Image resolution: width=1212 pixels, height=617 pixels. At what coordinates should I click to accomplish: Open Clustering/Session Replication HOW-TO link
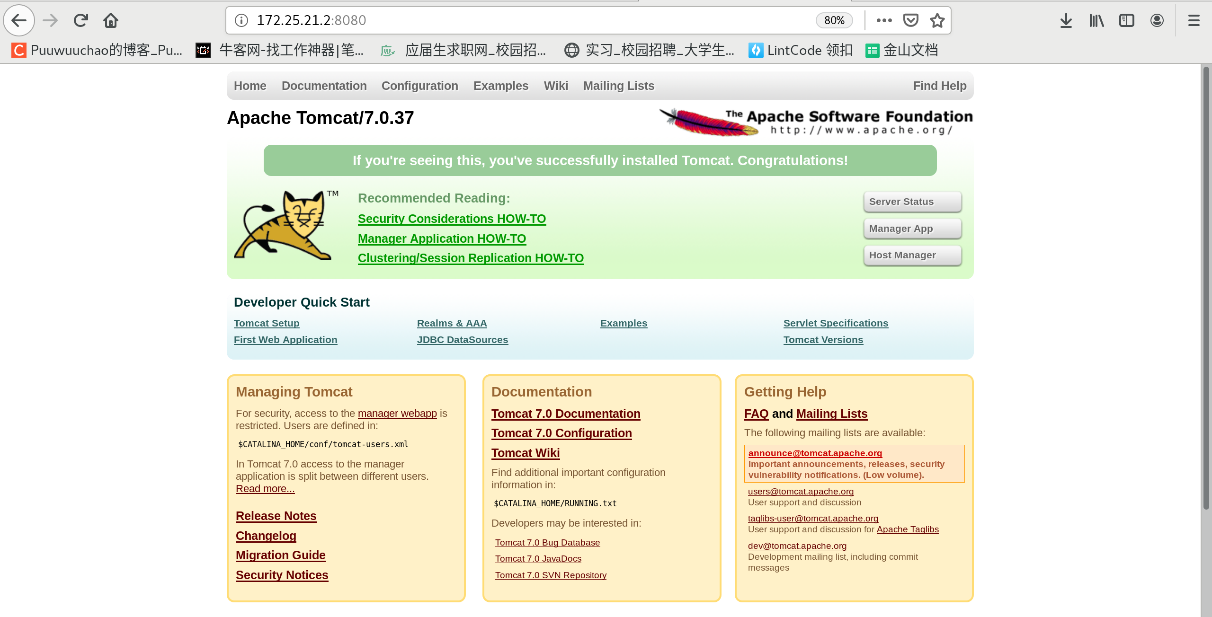[471, 258]
